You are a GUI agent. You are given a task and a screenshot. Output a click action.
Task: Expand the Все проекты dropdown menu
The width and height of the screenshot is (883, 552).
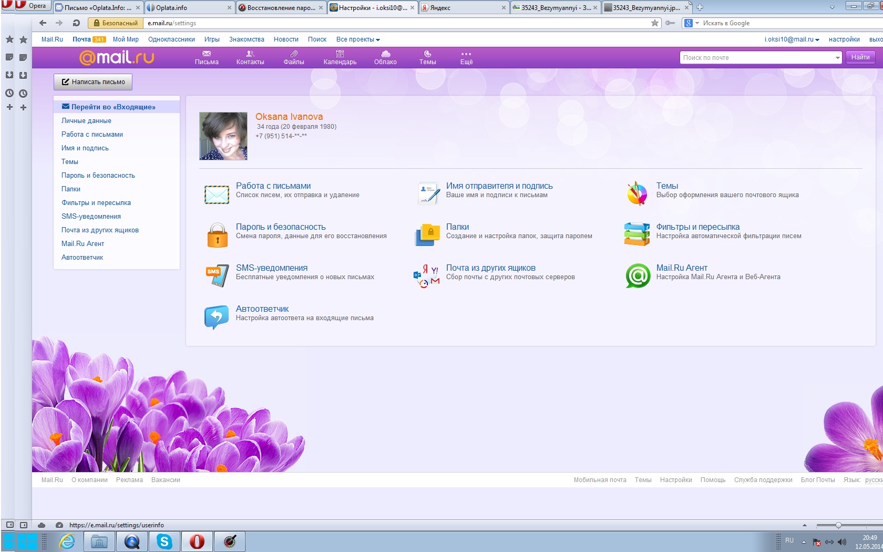[x=358, y=39]
